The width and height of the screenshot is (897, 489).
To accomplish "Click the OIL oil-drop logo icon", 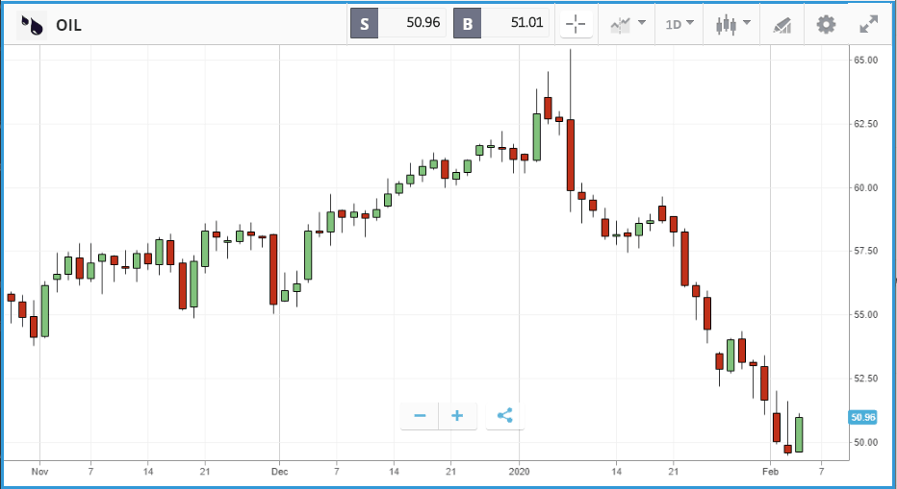I will coord(32,25).
